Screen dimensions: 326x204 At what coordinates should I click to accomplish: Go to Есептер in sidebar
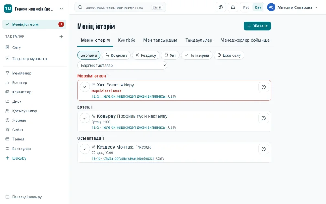(x=34, y=83)
